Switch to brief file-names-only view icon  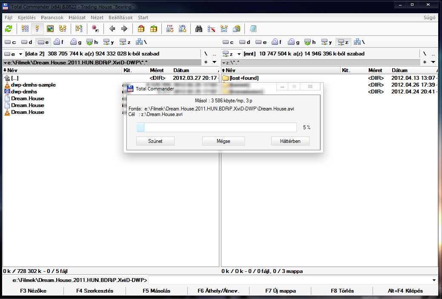pyautogui.click(x=25, y=29)
